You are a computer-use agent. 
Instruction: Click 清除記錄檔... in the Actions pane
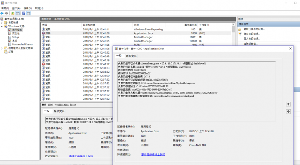tap(250, 44)
